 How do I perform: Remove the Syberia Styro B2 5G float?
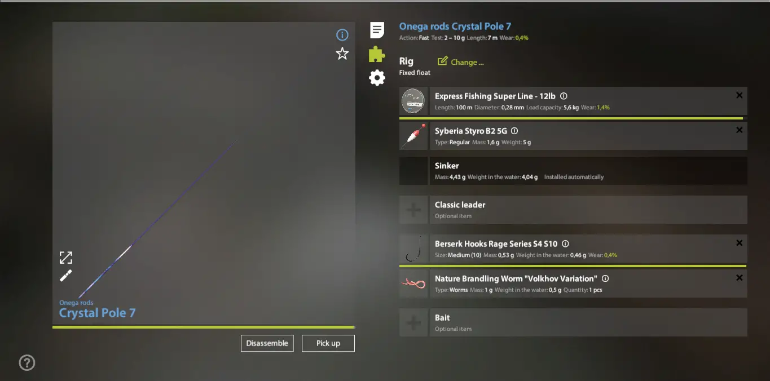[x=739, y=130]
